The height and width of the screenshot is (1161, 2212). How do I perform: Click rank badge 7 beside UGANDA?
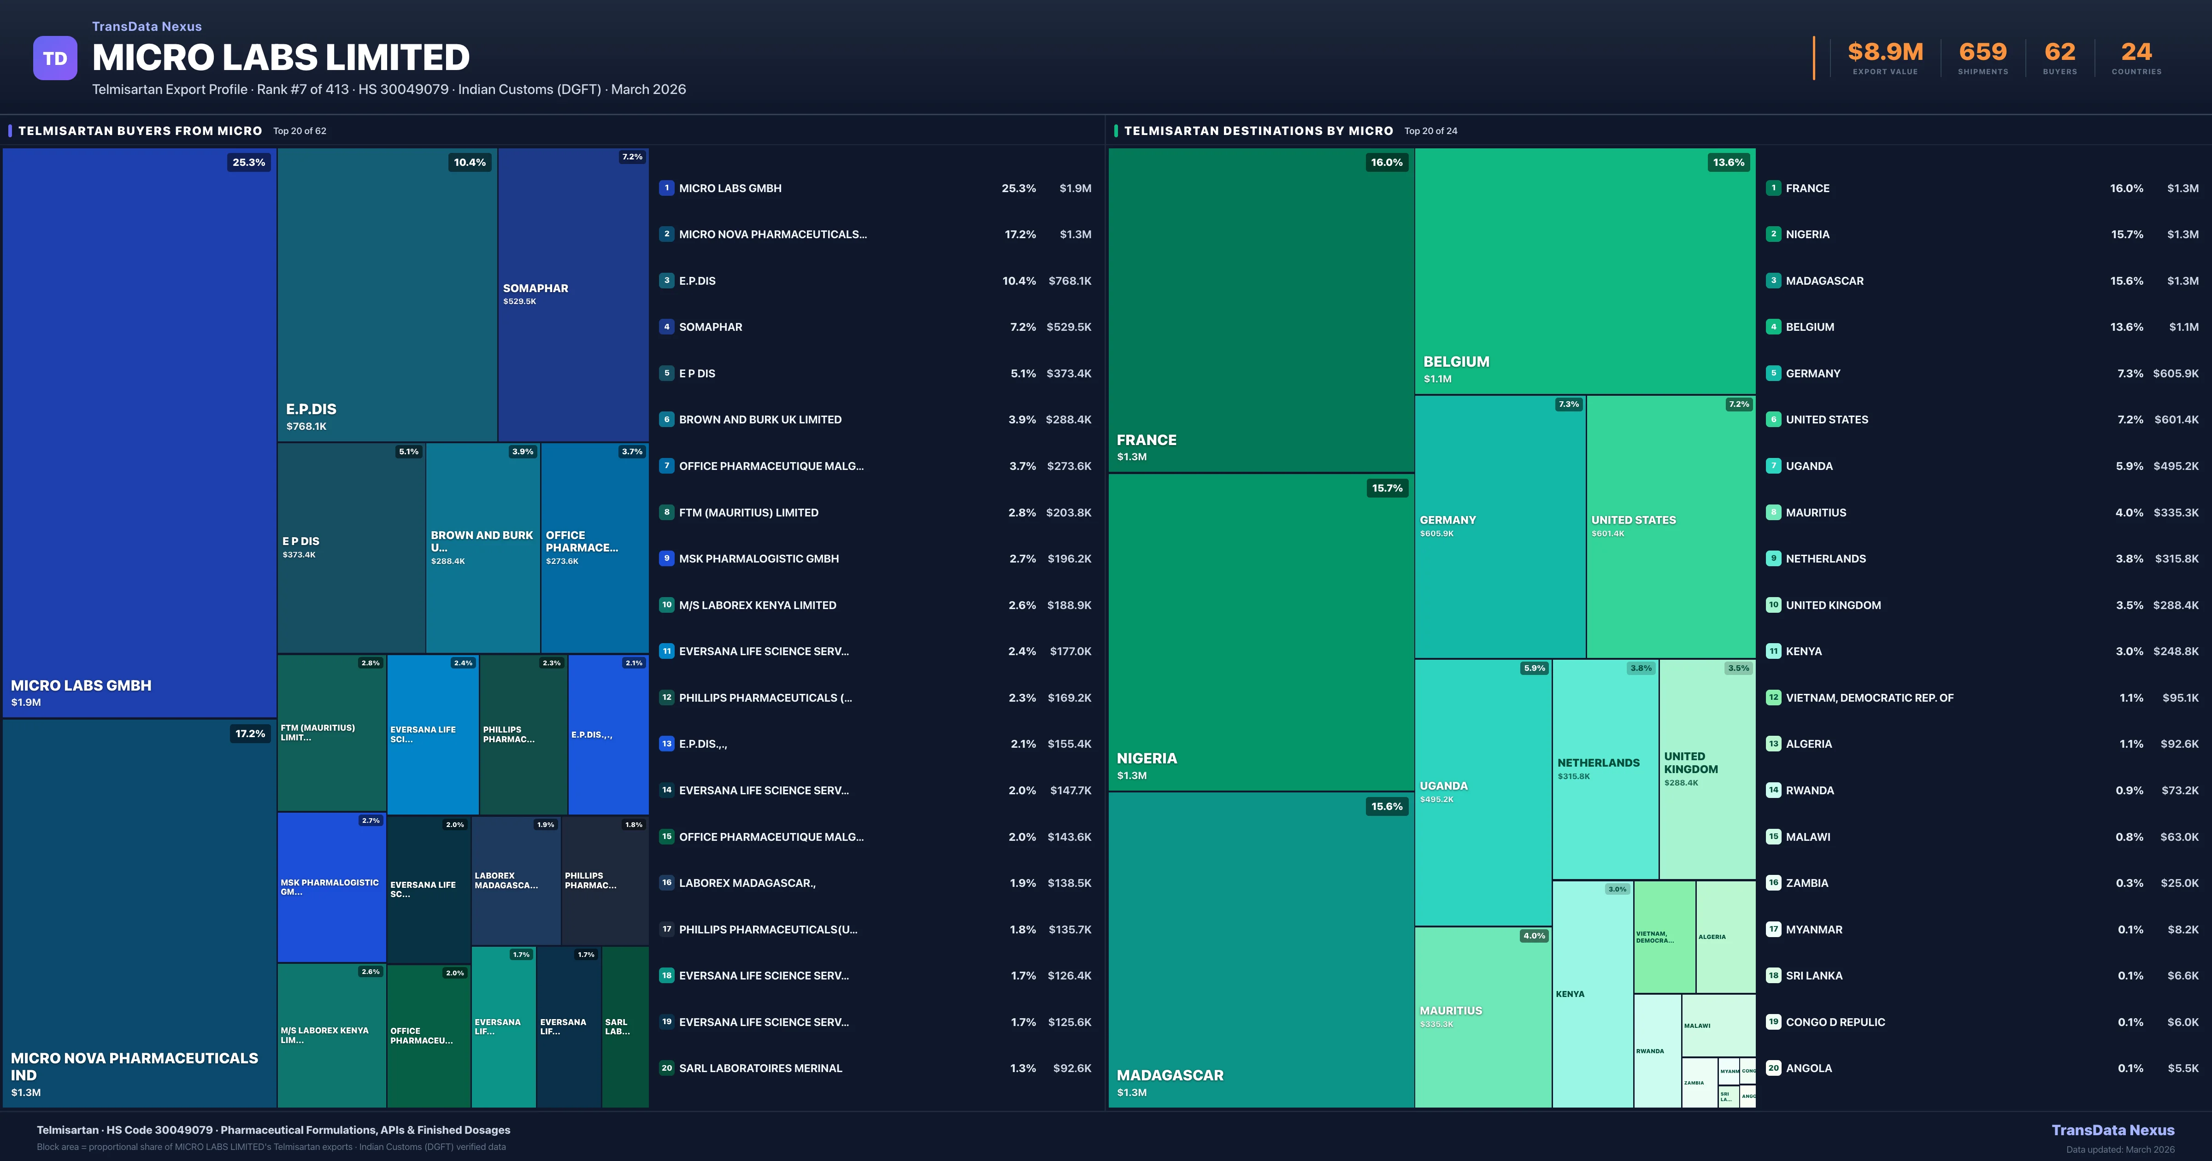point(1773,466)
